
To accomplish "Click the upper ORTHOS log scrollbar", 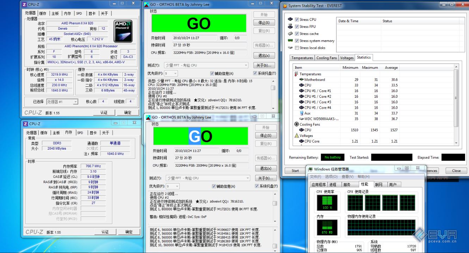I will (273, 94).
